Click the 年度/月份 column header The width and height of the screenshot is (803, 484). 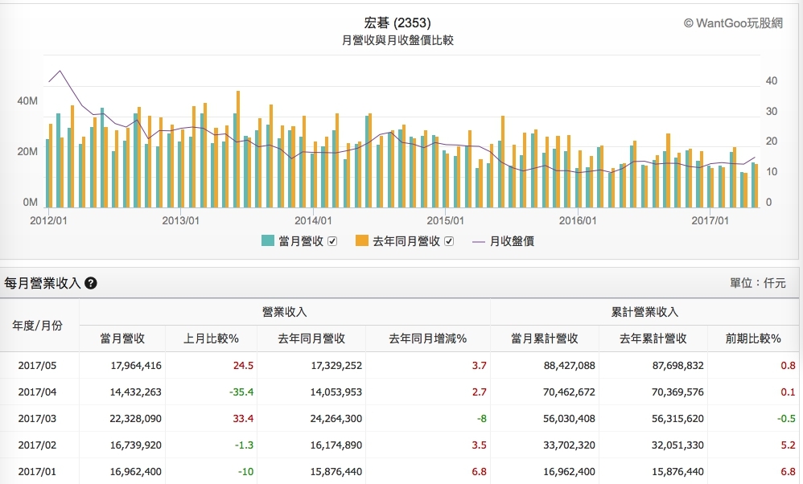pyautogui.click(x=37, y=326)
